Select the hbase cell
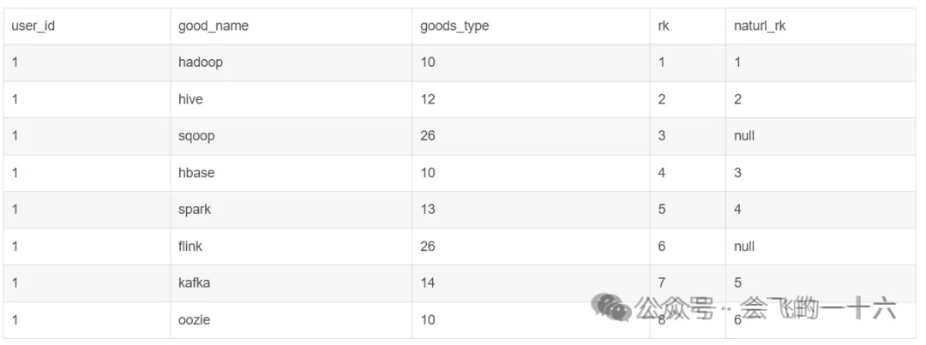 point(196,173)
